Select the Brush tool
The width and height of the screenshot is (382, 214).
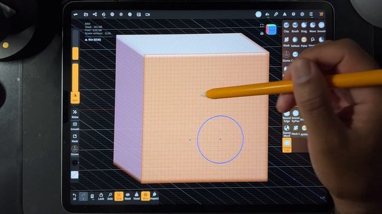(x=295, y=27)
